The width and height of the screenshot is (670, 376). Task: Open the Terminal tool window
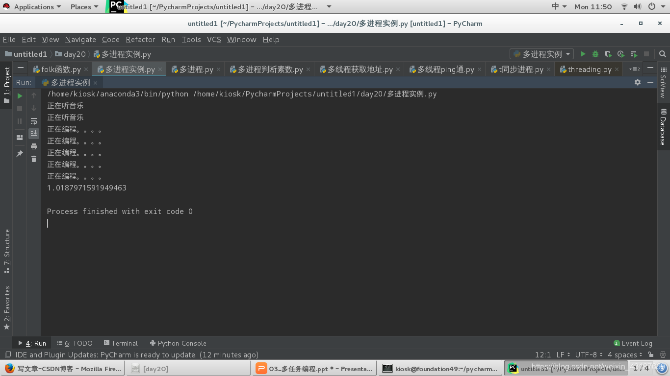coord(121,343)
